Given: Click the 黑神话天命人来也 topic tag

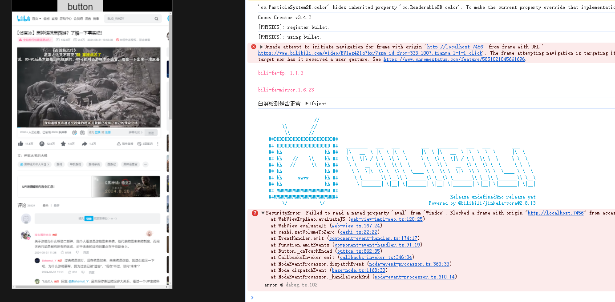Looking at the screenshot, I should tap(34, 164).
